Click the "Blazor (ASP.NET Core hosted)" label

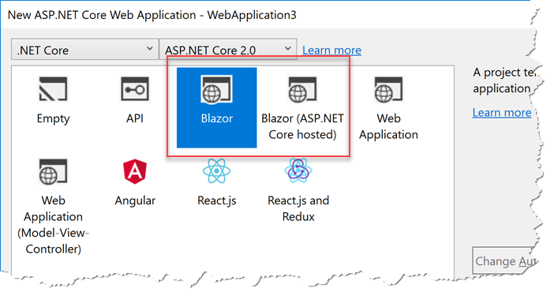(302, 126)
